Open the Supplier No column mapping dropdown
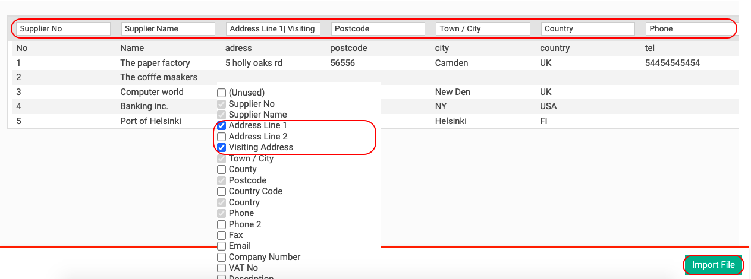This screenshot has height=279, width=751. [x=63, y=28]
